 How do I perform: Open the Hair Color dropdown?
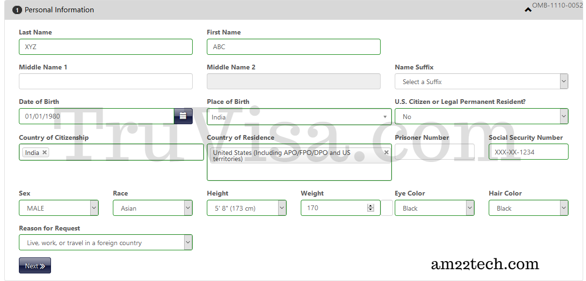pos(528,208)
